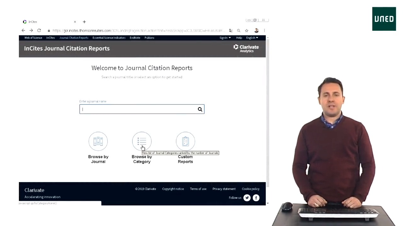The height and width of the screenshot is (226, 403).
Task: Open the InCites menu item
Action: pyautogui.click(x=50, y=38)
